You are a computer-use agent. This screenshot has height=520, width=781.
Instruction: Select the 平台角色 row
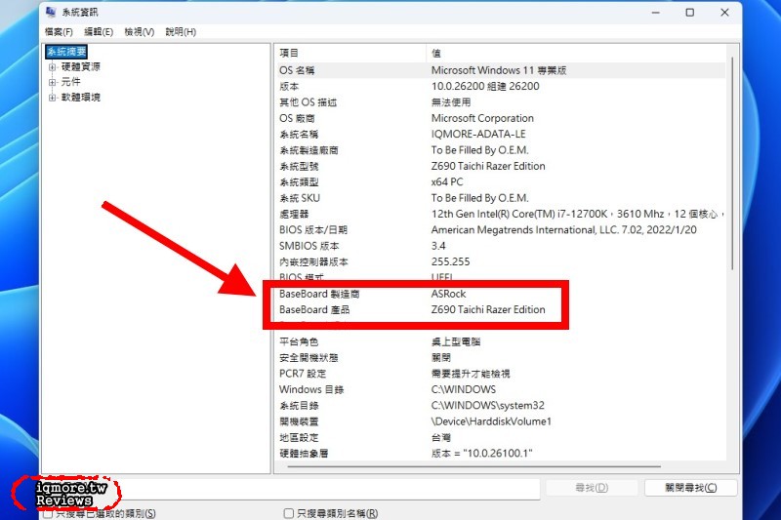501,341
